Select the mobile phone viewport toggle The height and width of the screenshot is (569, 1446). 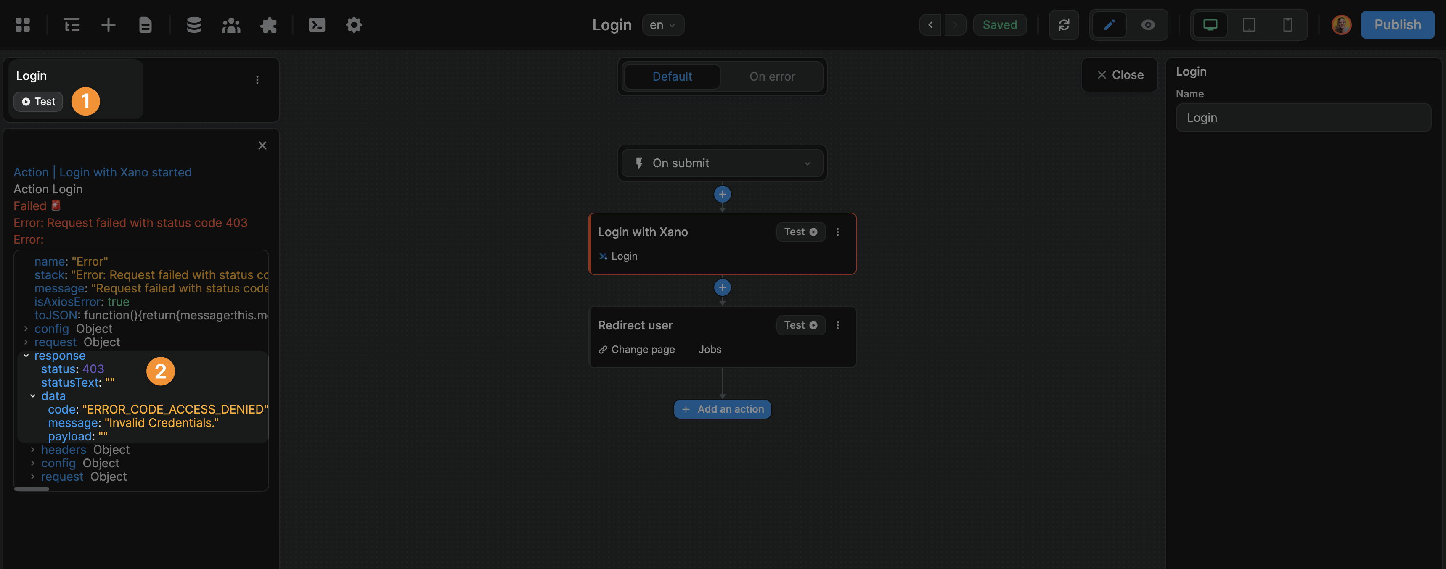coord(1287,25)
